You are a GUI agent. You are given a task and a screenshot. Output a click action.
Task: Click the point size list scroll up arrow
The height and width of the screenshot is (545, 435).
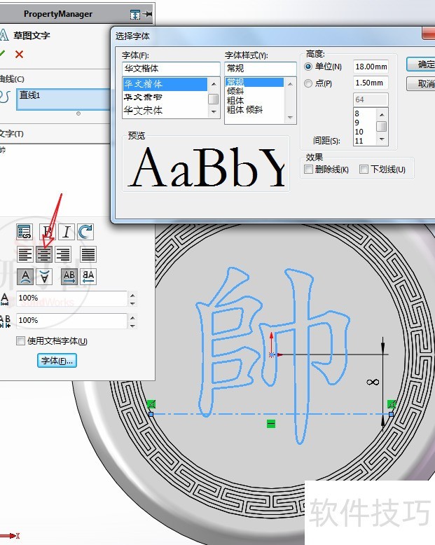[382, 115]
